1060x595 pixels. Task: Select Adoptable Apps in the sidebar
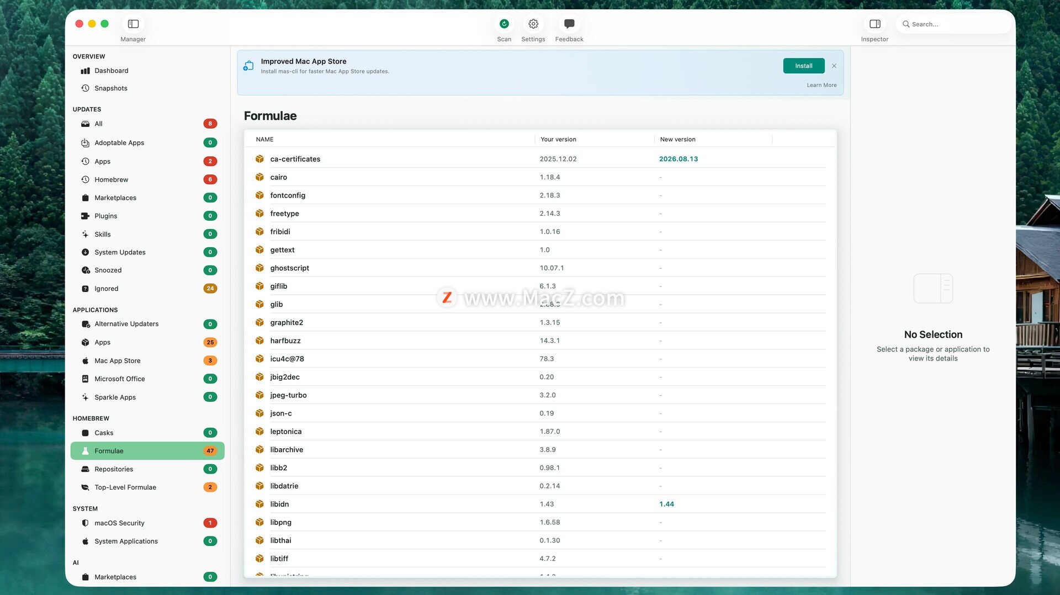147,142
